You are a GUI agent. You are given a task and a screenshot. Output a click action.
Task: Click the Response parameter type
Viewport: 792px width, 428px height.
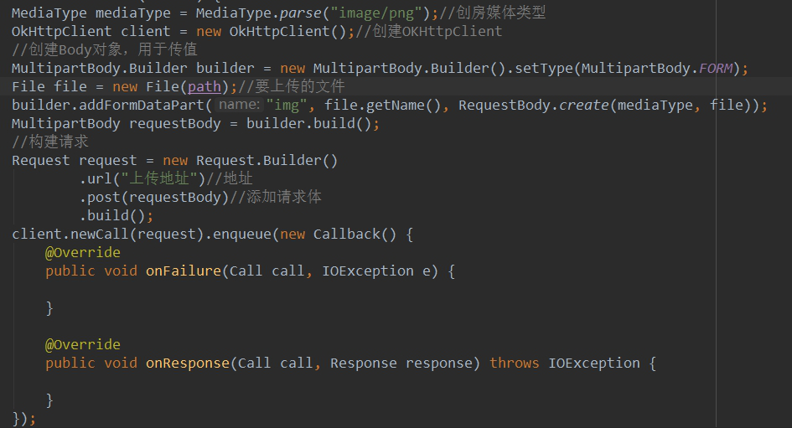coord(363,364)
